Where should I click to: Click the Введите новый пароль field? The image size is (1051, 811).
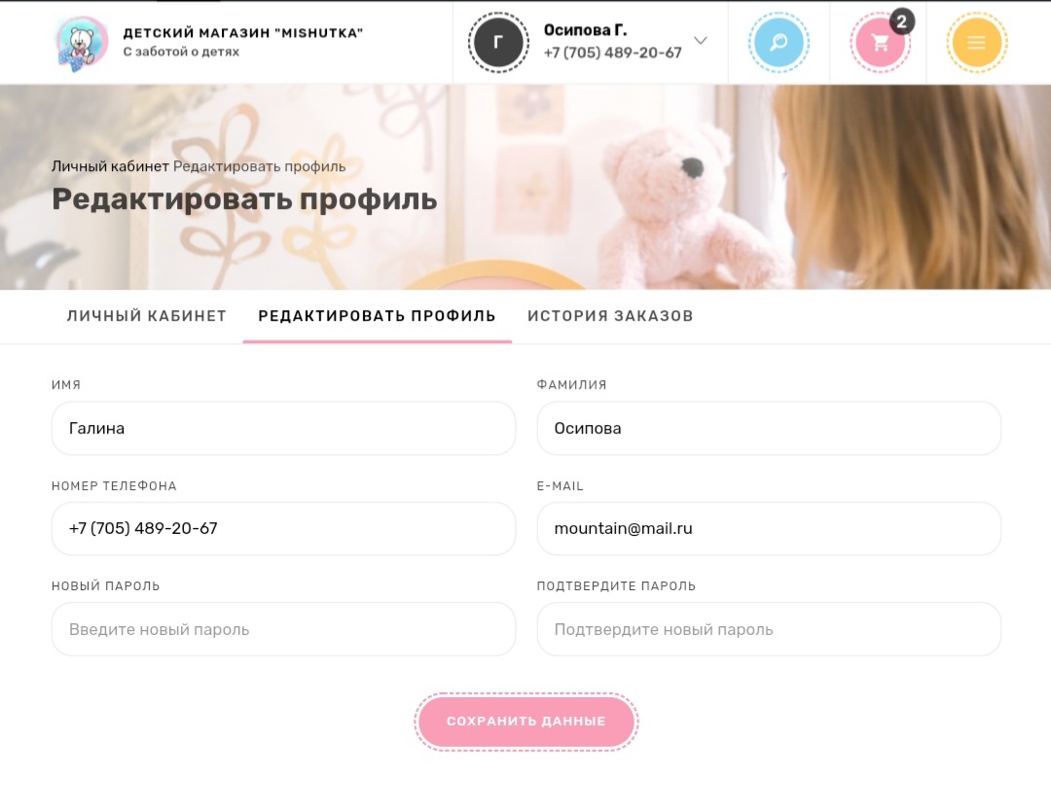(283, 629)
